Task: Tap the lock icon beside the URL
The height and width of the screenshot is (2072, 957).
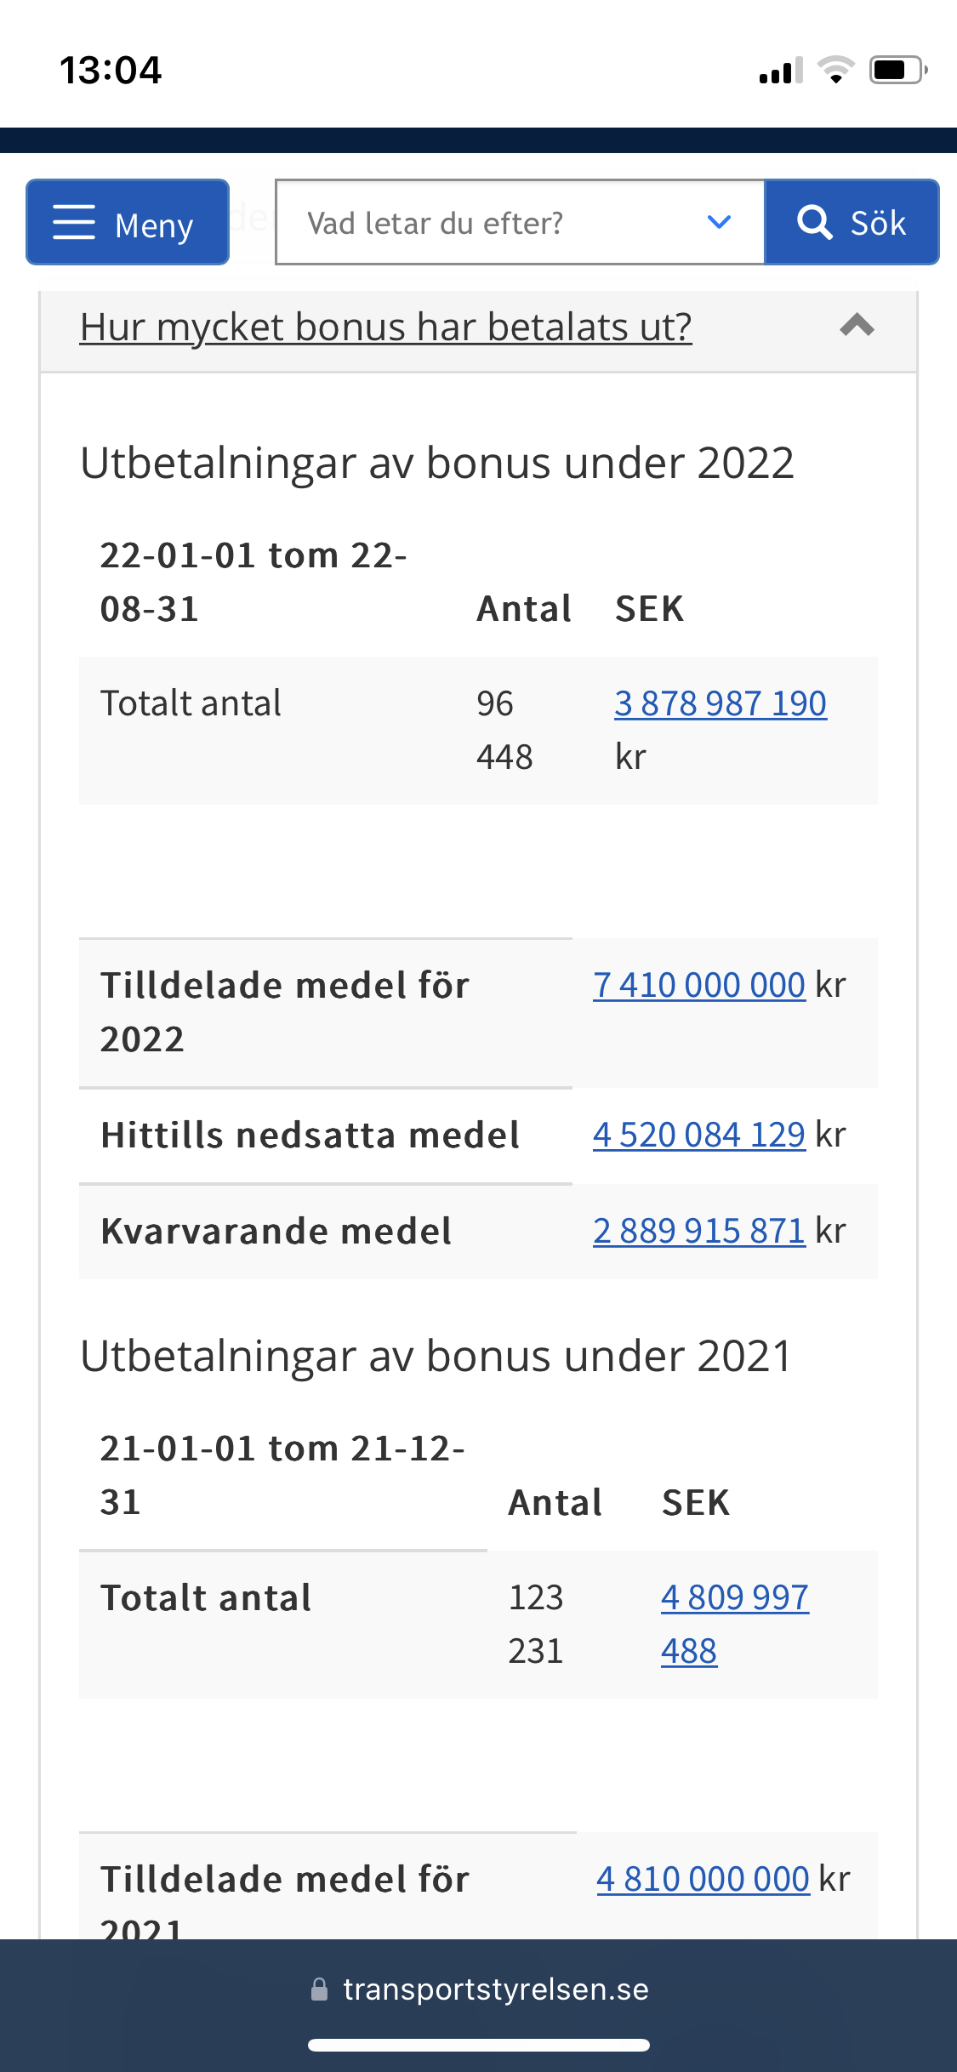Action: coord(319,1989)
